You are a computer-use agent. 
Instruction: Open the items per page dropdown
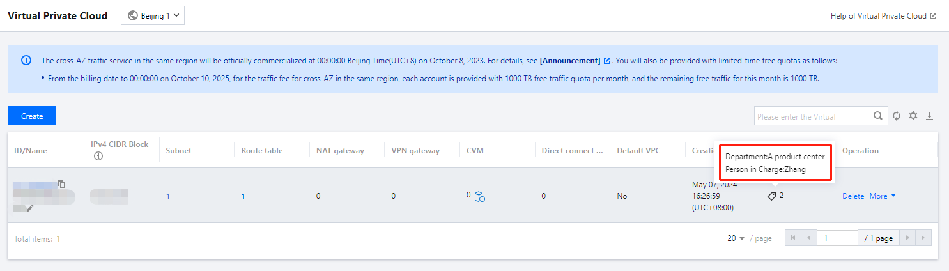click(x=736, y=238)
